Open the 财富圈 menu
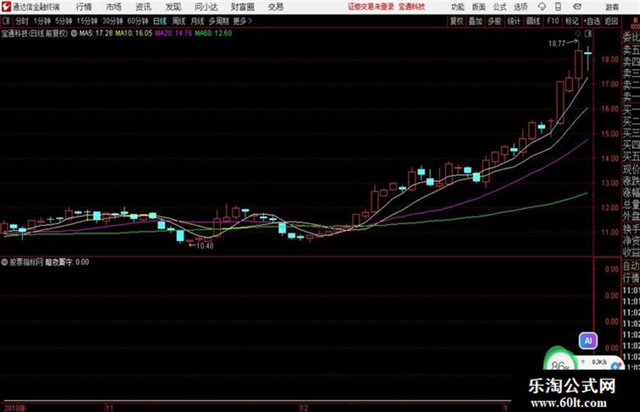Screen dimensions: 640x412 [x=242, y=7]
